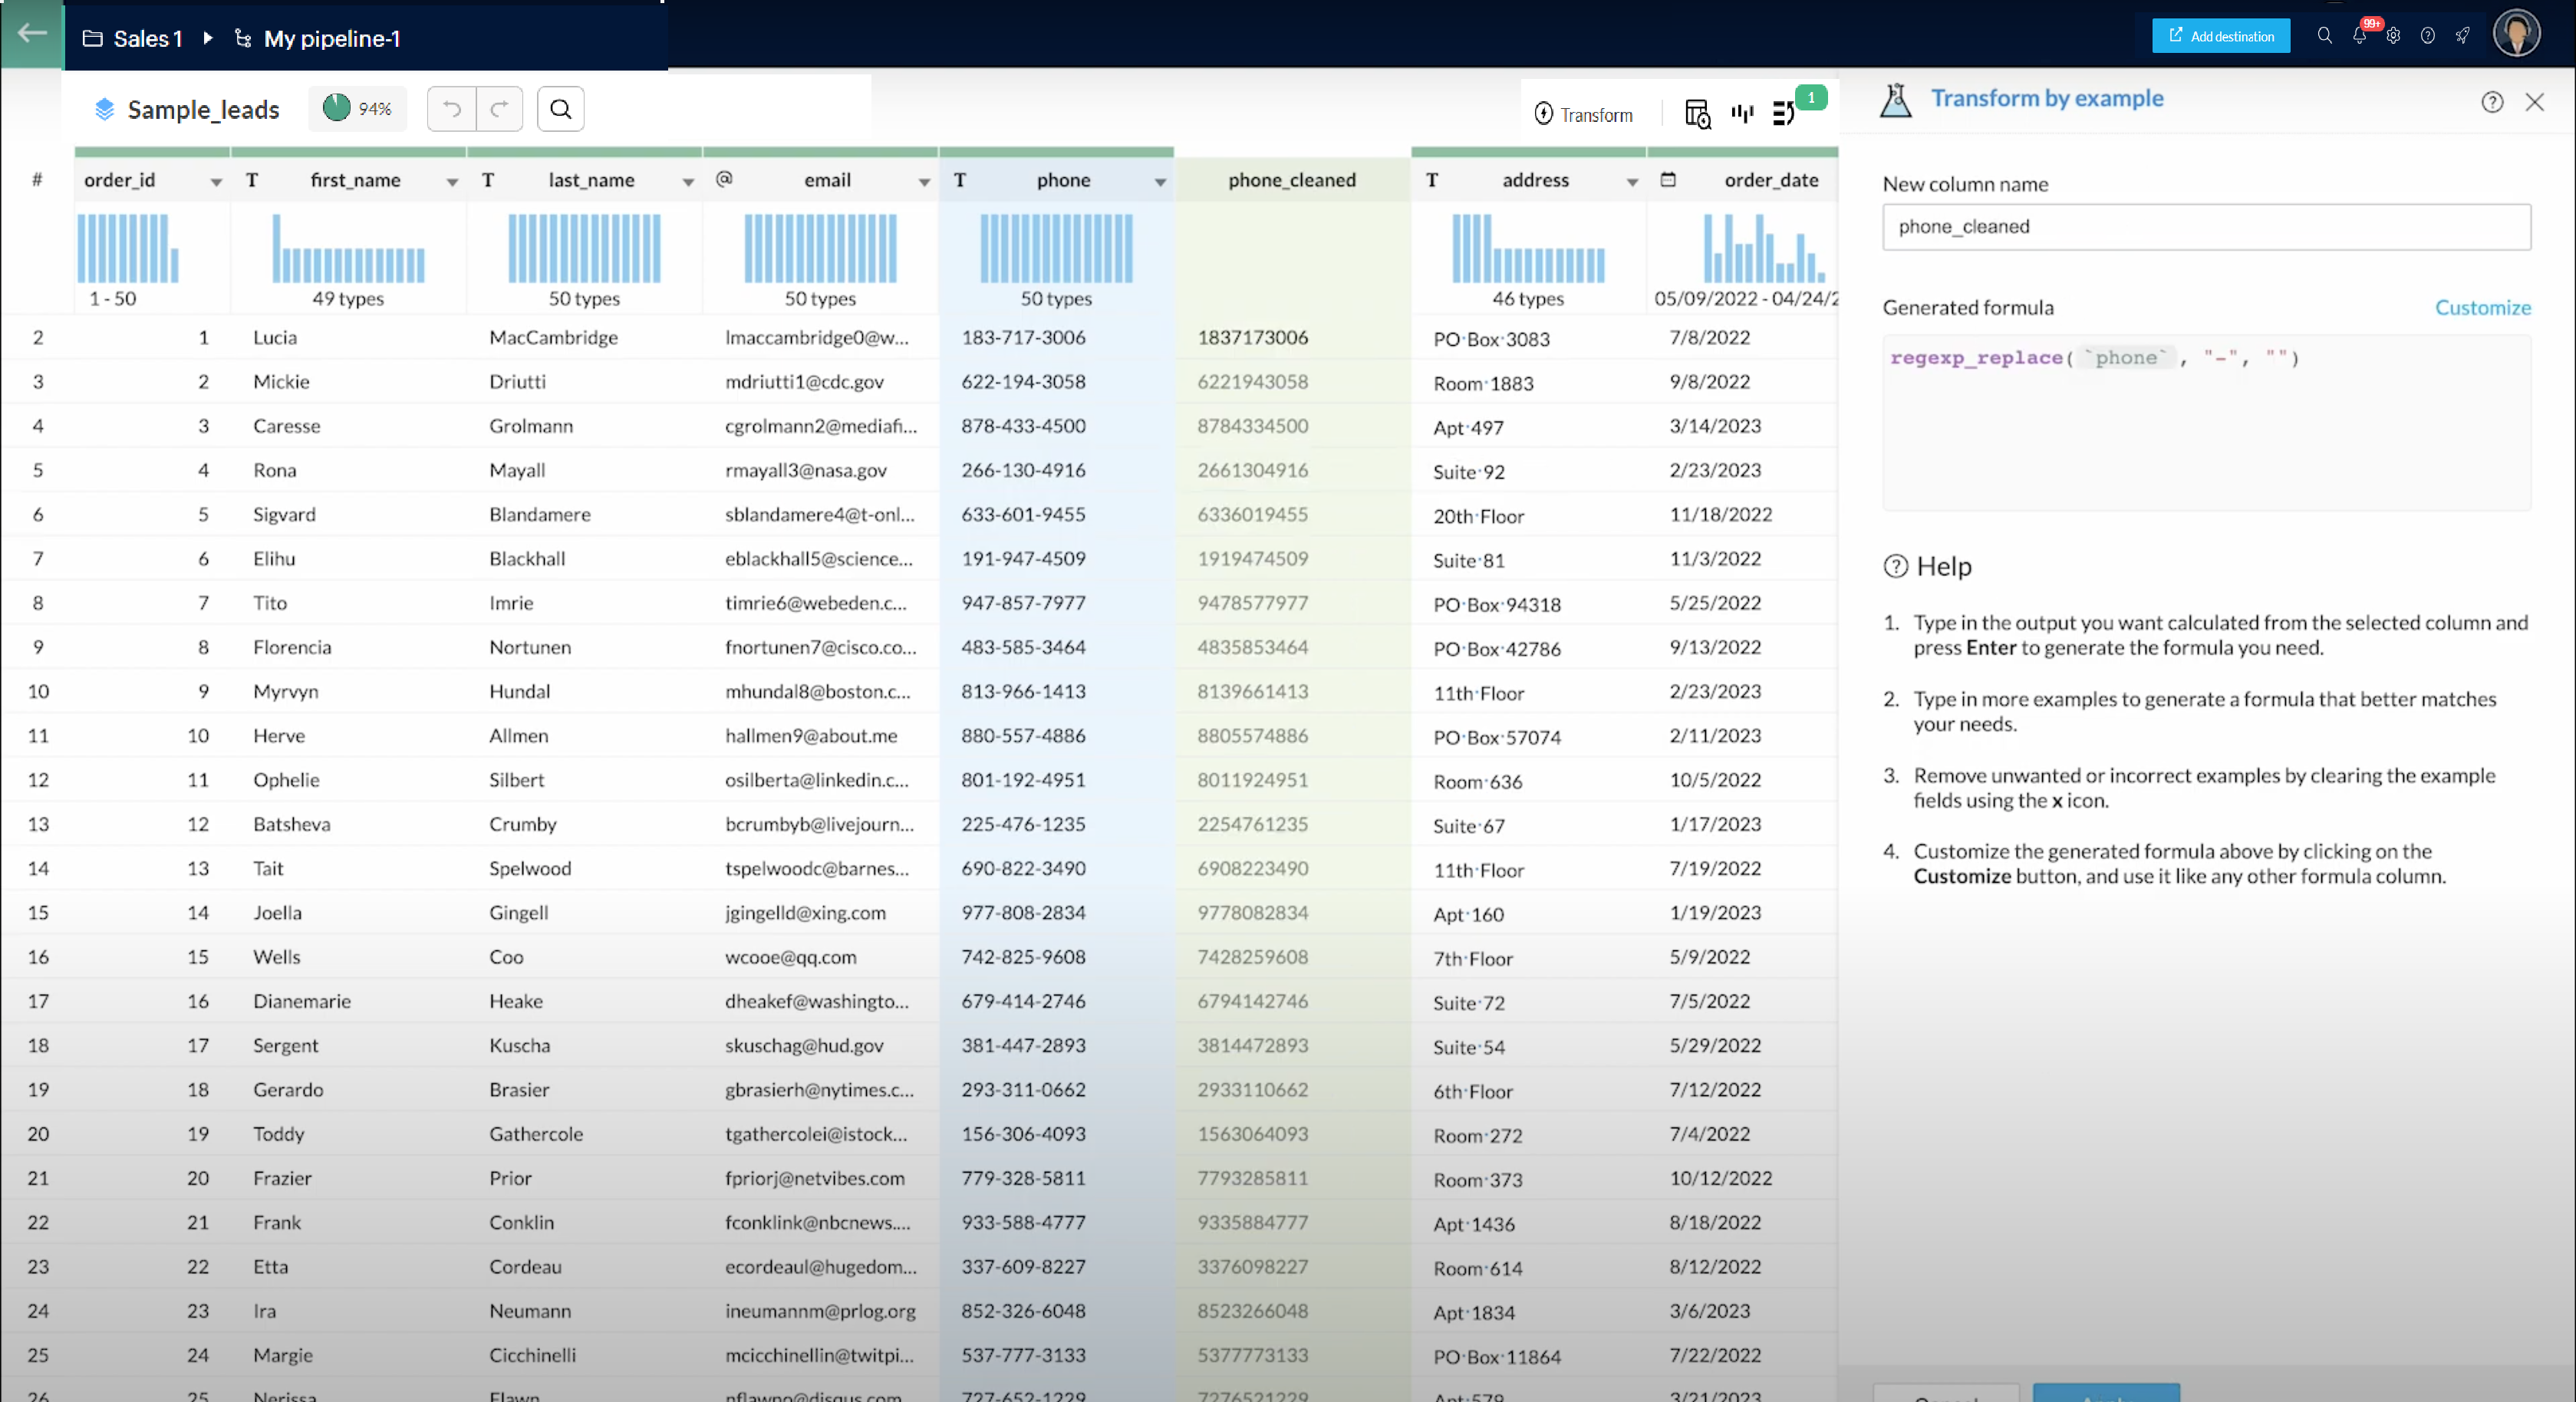Screen dimensions: 2576x1402
Task: Expand the address column dropdown arrow
Action: point(1632,182)
